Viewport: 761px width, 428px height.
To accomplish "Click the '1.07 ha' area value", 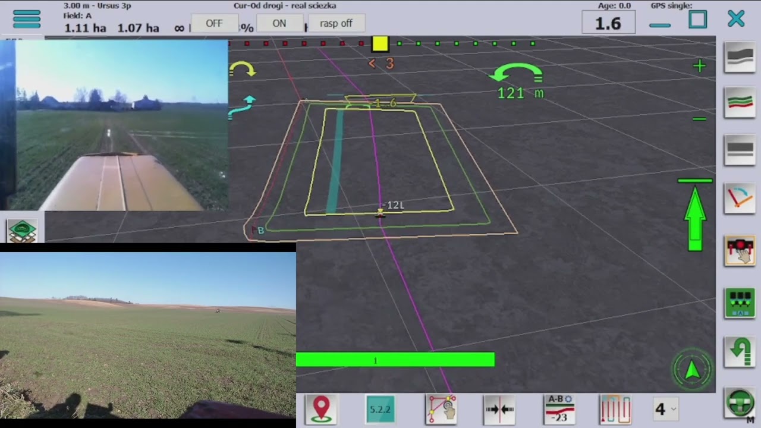I will point(138,28).
